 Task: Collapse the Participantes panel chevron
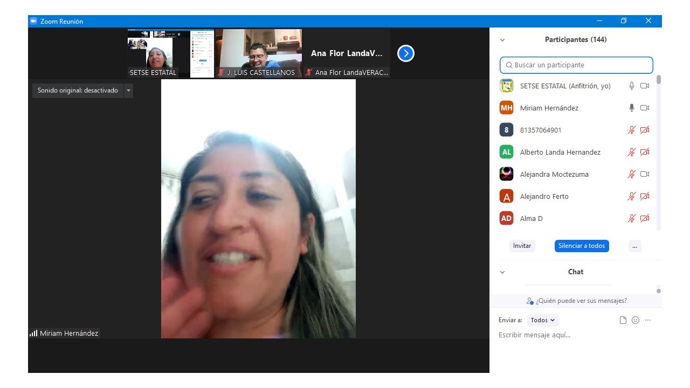click(x=502, y=40)
